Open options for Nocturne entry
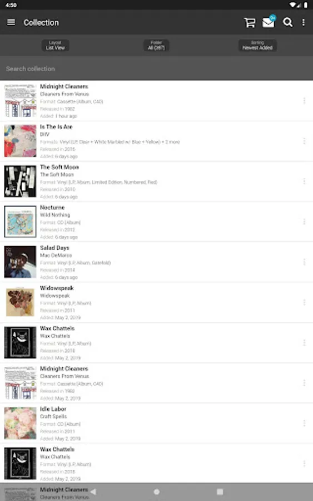Image resolution: width=313 pixels, height=501 pixels. click(304, 222)
